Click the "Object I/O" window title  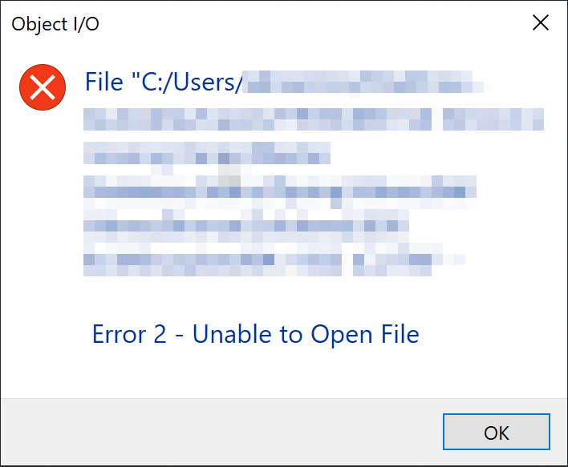[55, 24]
